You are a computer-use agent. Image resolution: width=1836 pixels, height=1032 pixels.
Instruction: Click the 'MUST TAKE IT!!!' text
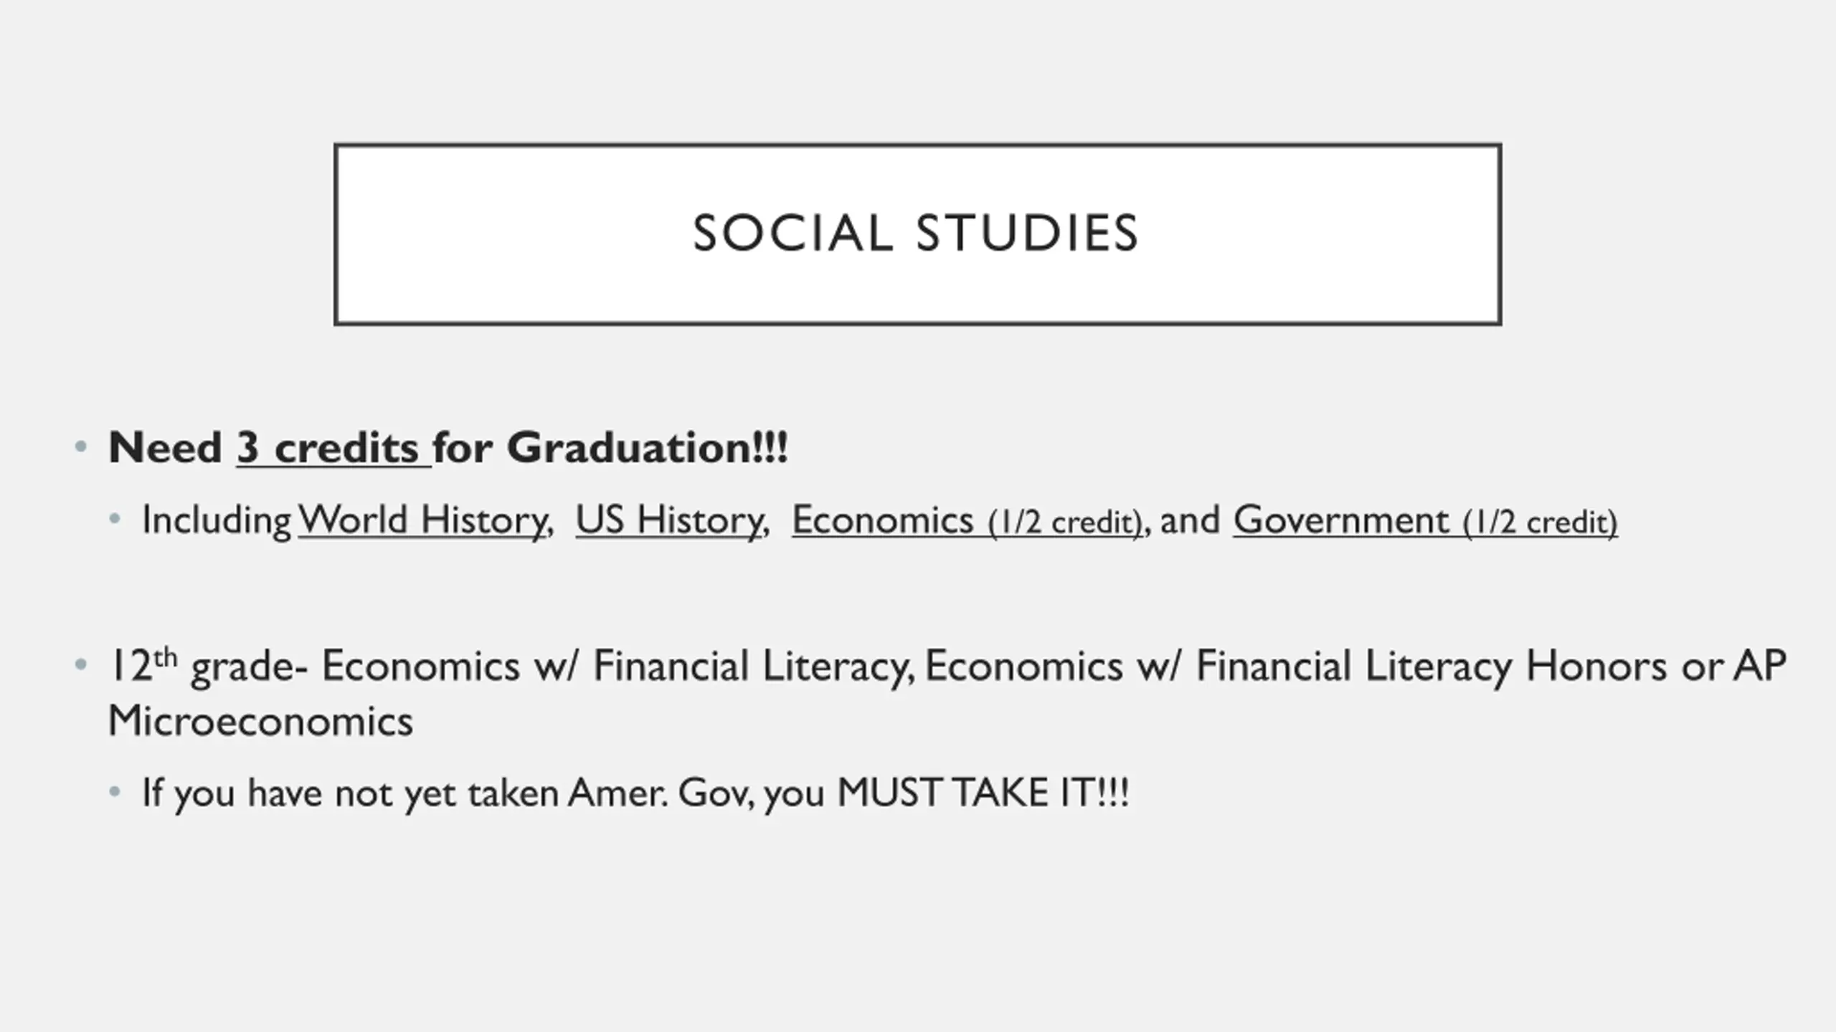(983, 793)
